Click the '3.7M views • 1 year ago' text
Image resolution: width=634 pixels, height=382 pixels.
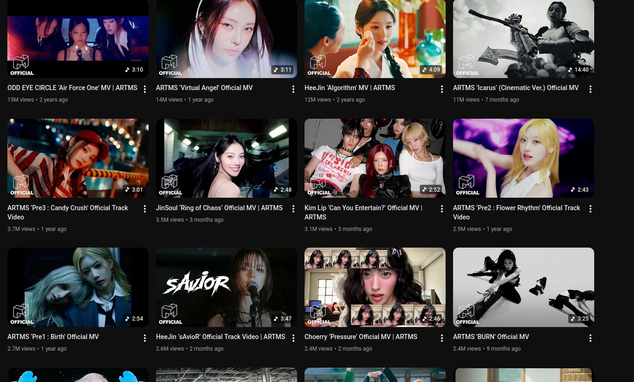37,229
